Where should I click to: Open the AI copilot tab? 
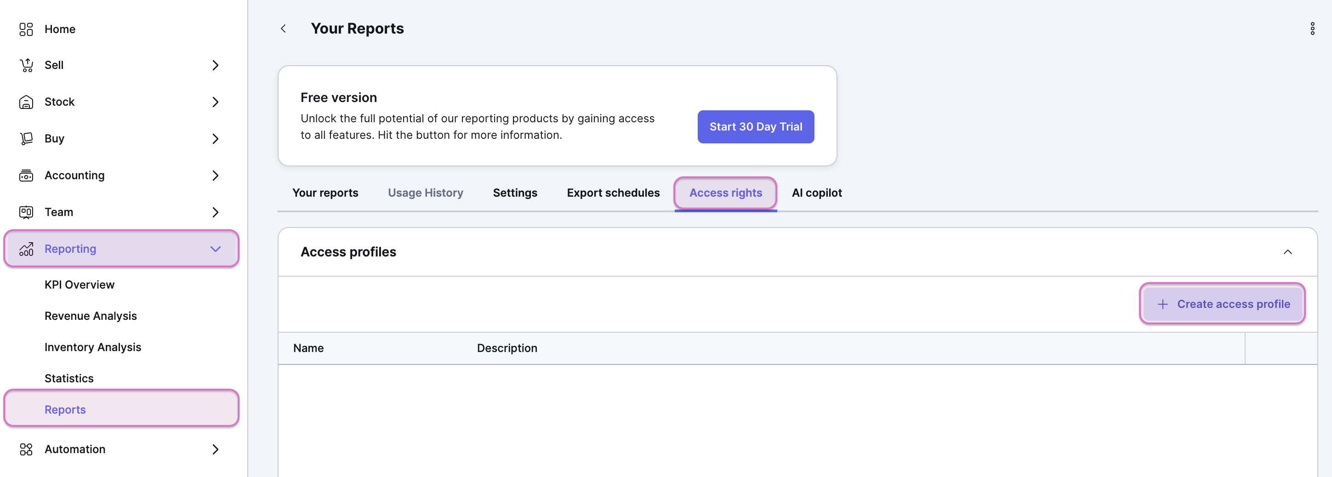tap(816, 193)
